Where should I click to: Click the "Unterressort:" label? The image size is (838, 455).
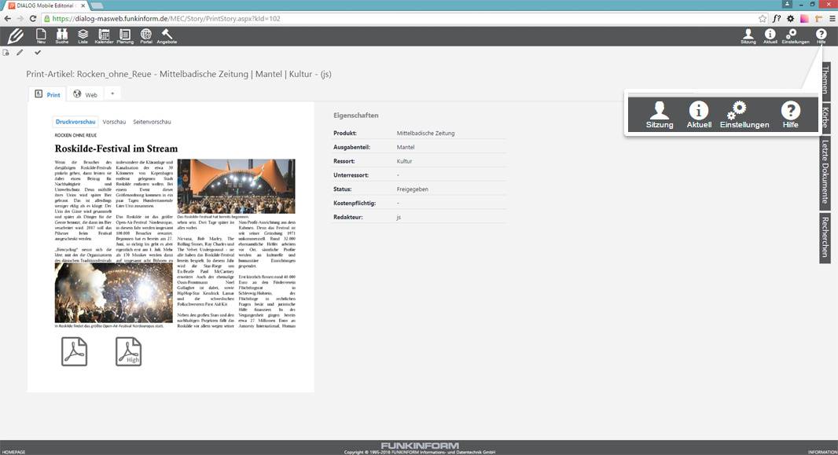pyautogui.click(x=351, y=175)
